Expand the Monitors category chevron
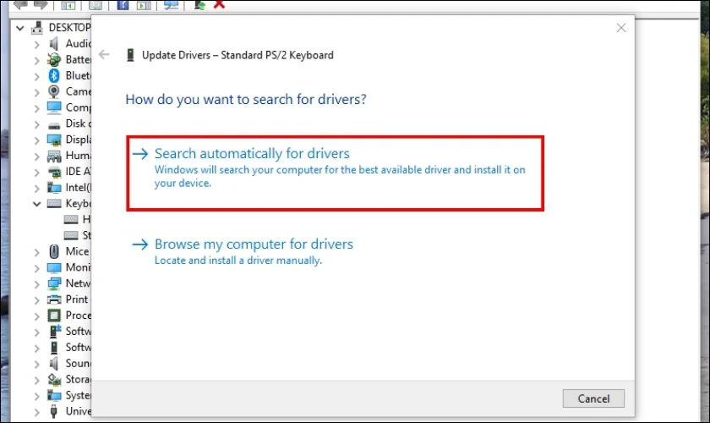710x423 pixels. click(x=36, y=268)
